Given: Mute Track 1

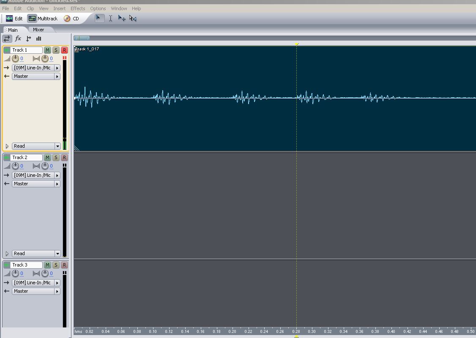Looking at the screenshot, I should (47, 50).
